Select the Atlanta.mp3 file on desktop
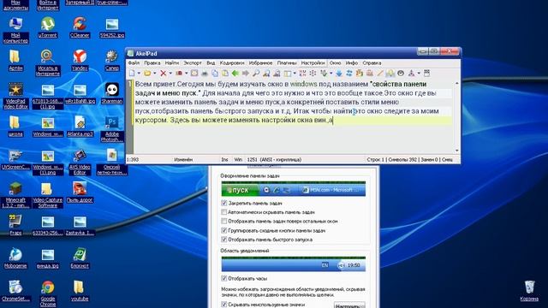This screenshot has height=308, width=548. (x=80, y=126)
